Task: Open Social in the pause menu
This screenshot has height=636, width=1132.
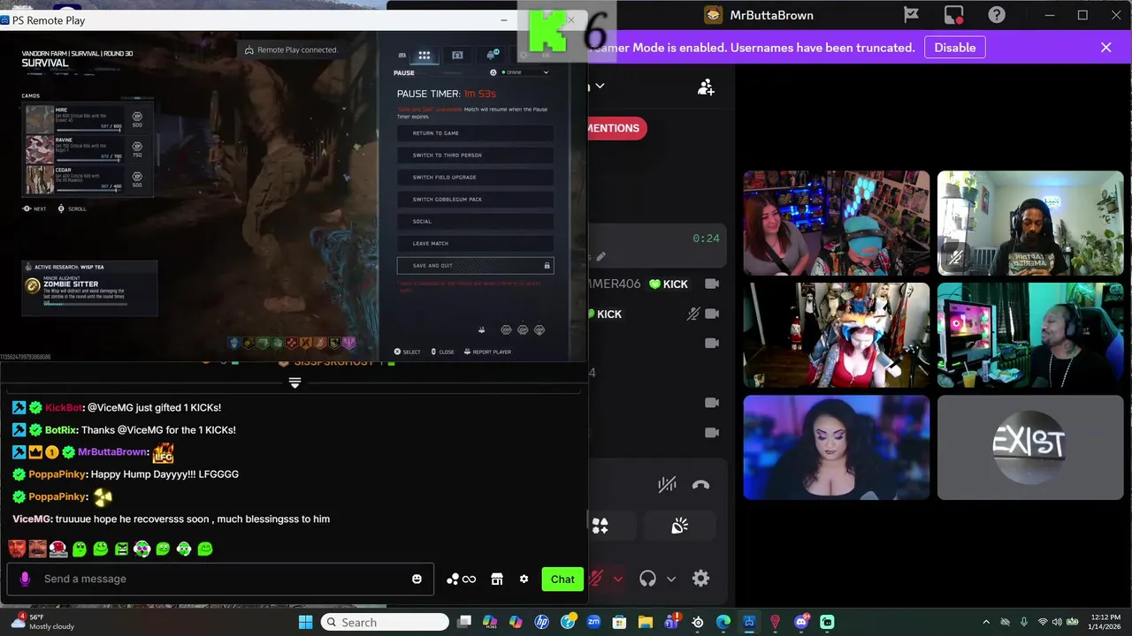Action: 475,222
